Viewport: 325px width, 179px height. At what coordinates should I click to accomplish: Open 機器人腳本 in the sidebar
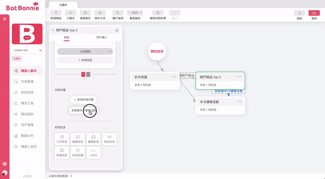coord(27,71)
